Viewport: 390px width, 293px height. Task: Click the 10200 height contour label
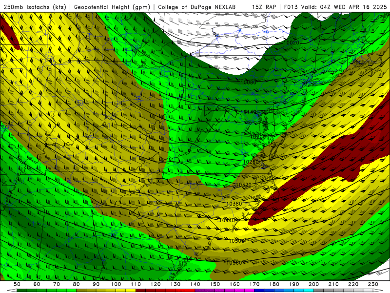pos(258,137)
